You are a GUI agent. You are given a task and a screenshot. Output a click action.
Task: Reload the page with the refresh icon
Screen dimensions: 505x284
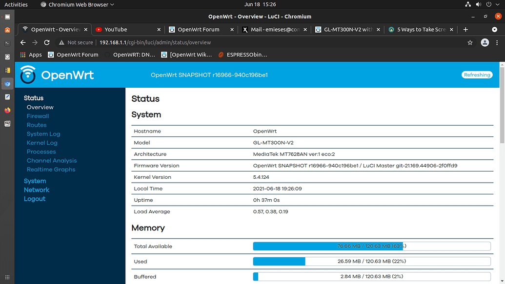tap(46, 42)
